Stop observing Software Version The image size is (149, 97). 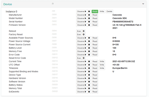click(89, 82)
